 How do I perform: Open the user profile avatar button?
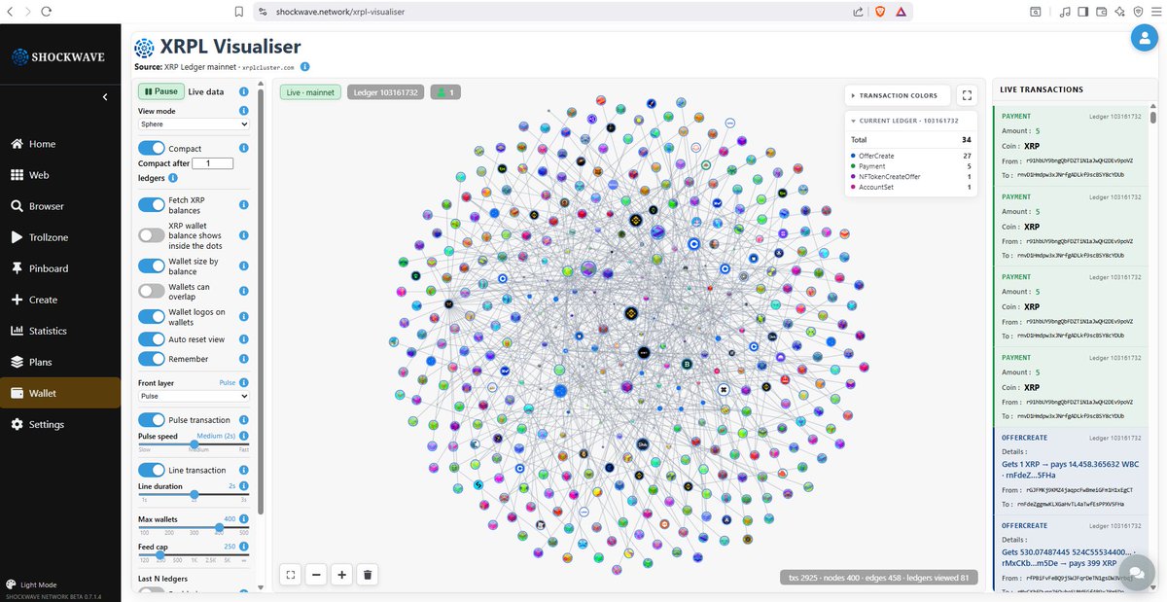pos(1144,37)
